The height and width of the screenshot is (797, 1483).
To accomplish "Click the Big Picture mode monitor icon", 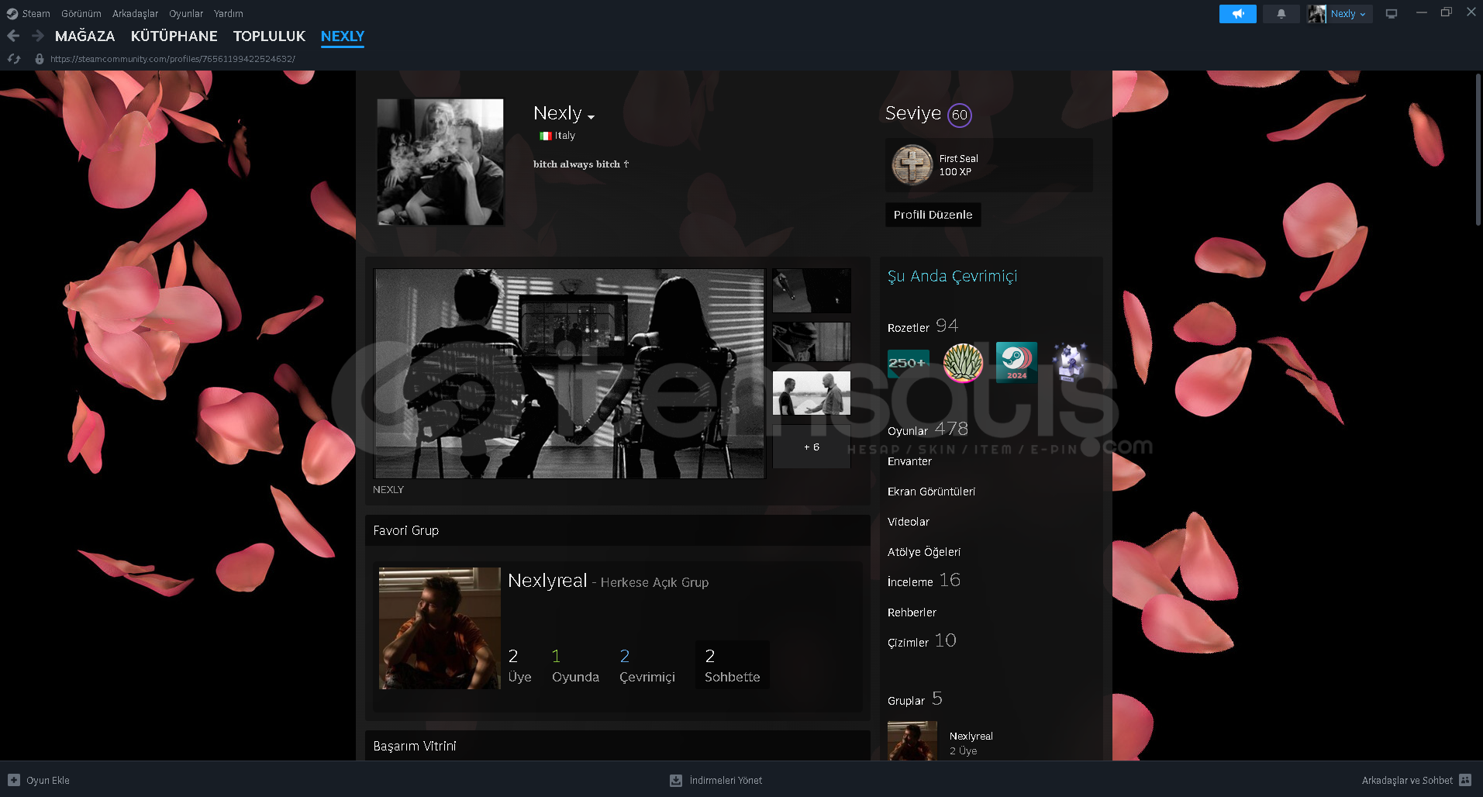I will [1392, 14].
